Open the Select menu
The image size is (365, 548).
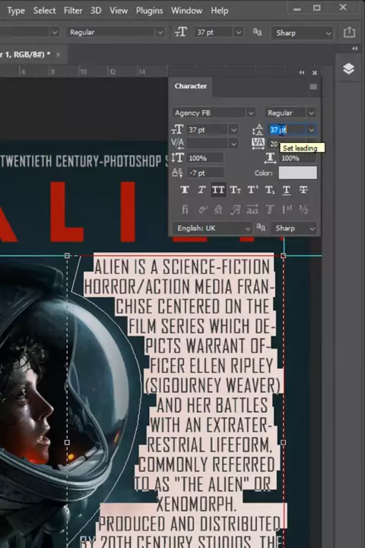pyautogui.click(x=44, y=11)
